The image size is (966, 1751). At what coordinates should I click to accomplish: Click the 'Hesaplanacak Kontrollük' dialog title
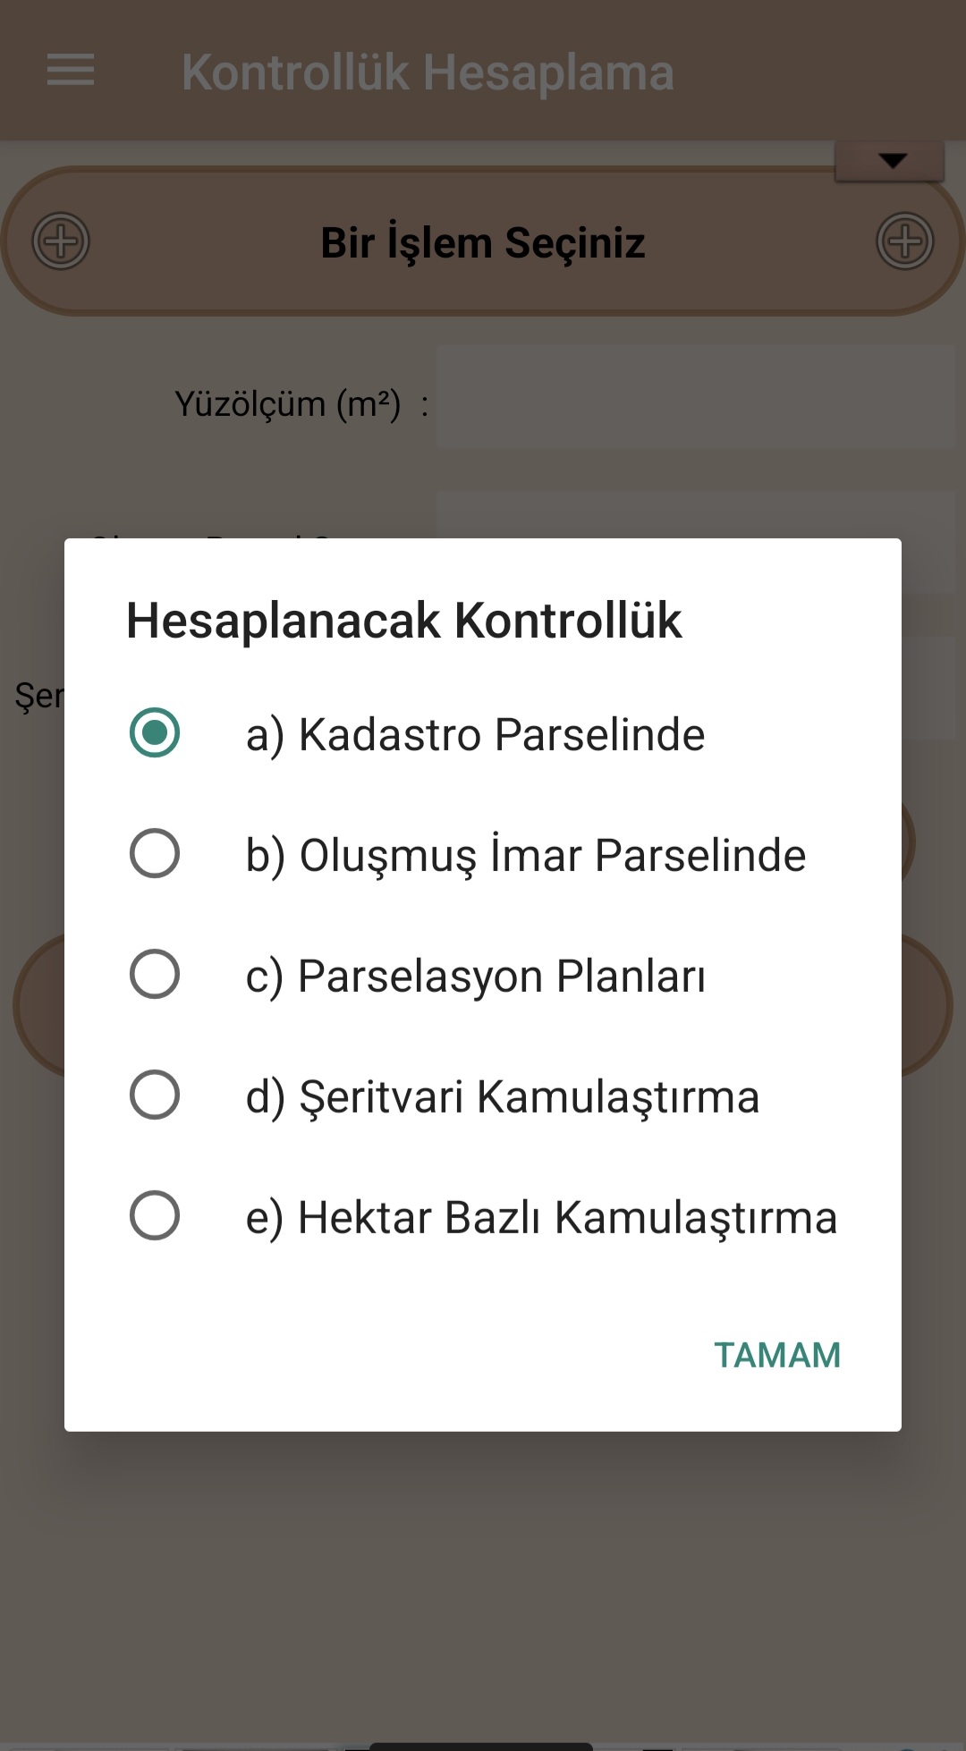[x=403, y=621]
